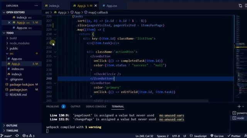Click Ln 240, Col 32 cursor position
This screenshot has height=138, width=247.
(144, 136)
